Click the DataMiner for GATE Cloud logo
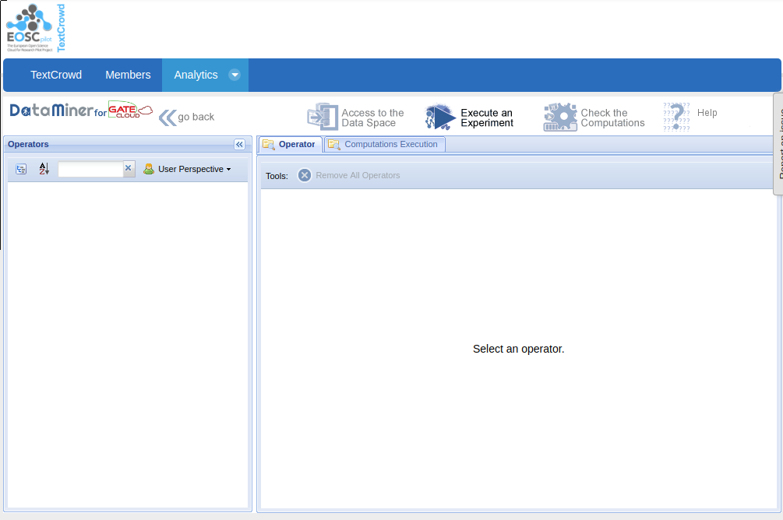783x520 pixels. tap(81, 111)
